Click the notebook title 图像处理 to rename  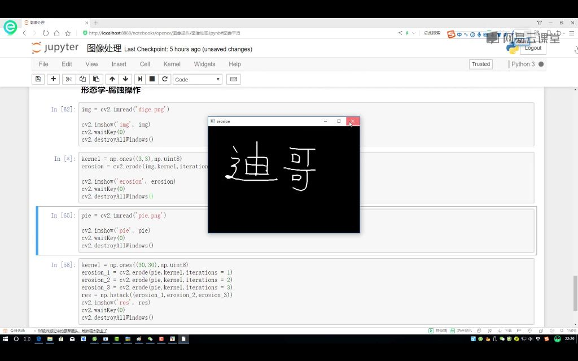point(104,49)
